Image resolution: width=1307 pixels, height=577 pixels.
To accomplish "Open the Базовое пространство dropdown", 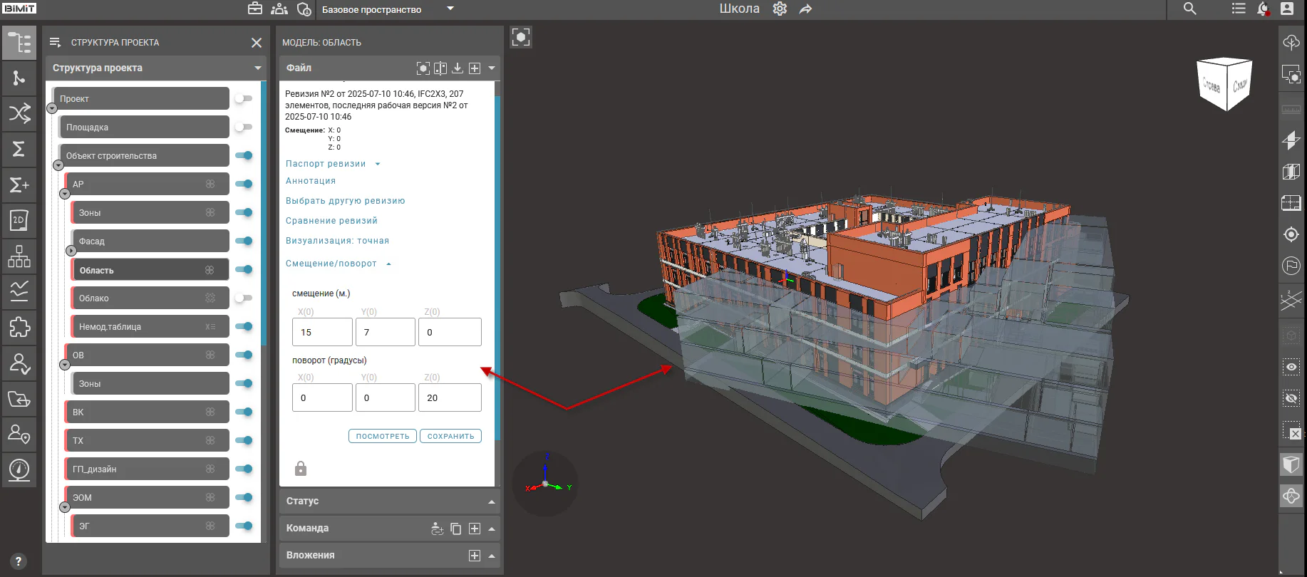I will coord(450,9).
